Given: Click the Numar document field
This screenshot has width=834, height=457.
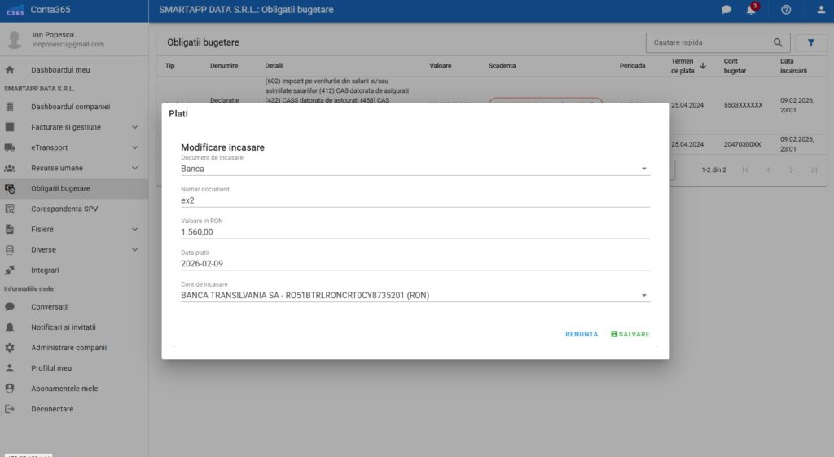Looking at the screenshot, I should (415, 200).
